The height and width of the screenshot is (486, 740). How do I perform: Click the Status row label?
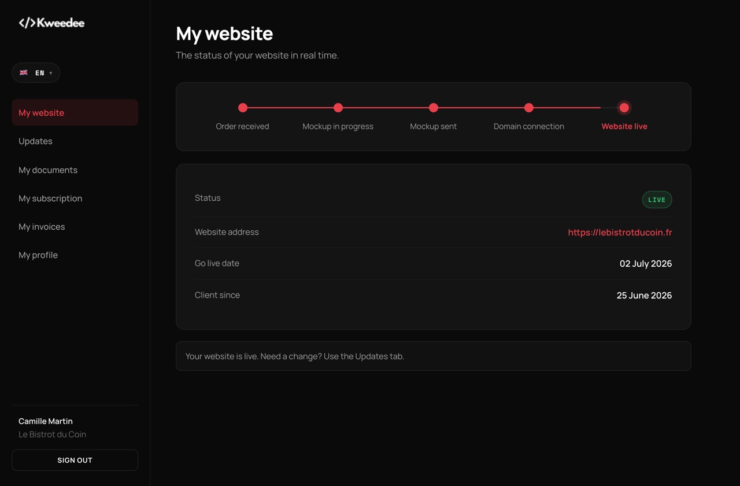click(x=208, y=198)
